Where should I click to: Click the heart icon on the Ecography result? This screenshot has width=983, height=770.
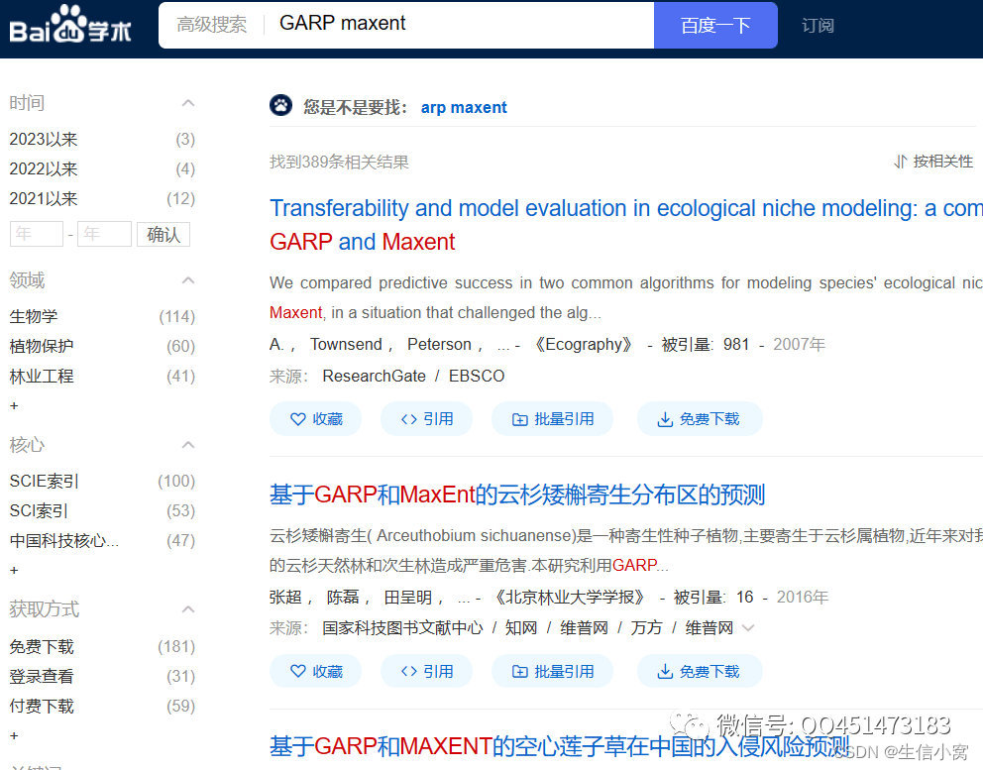coord(298,419)
